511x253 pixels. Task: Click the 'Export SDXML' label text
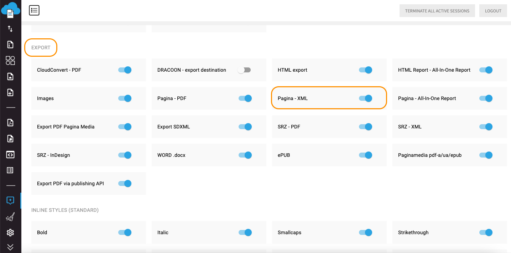click(x=174, y=127)
